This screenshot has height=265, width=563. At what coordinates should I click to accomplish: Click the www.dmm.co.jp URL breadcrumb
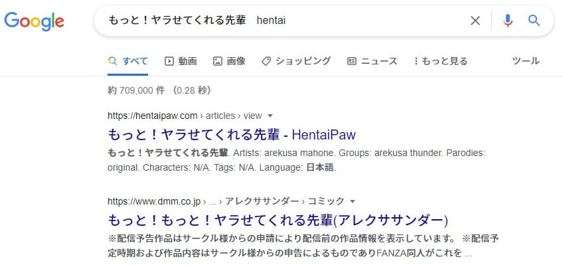226,201
